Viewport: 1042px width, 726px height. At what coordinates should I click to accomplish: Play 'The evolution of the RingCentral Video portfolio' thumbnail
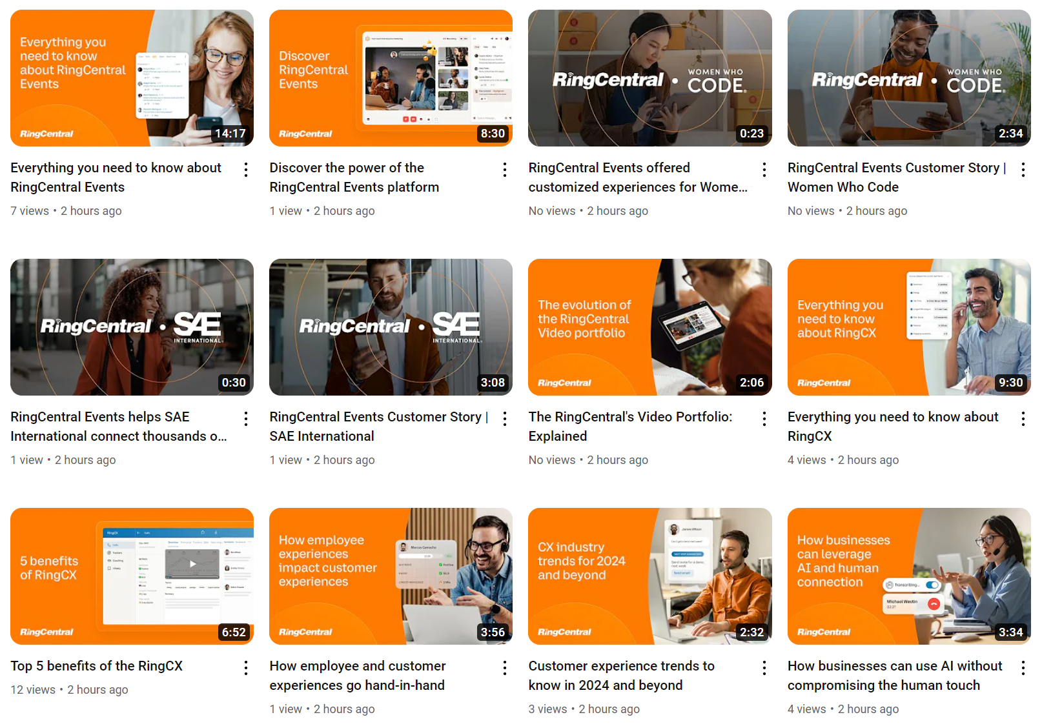pyautogui.click(x=650, y=327)
